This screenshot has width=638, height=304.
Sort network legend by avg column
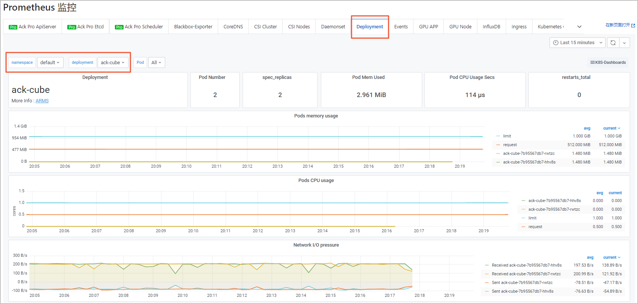(x=590, y=258)
